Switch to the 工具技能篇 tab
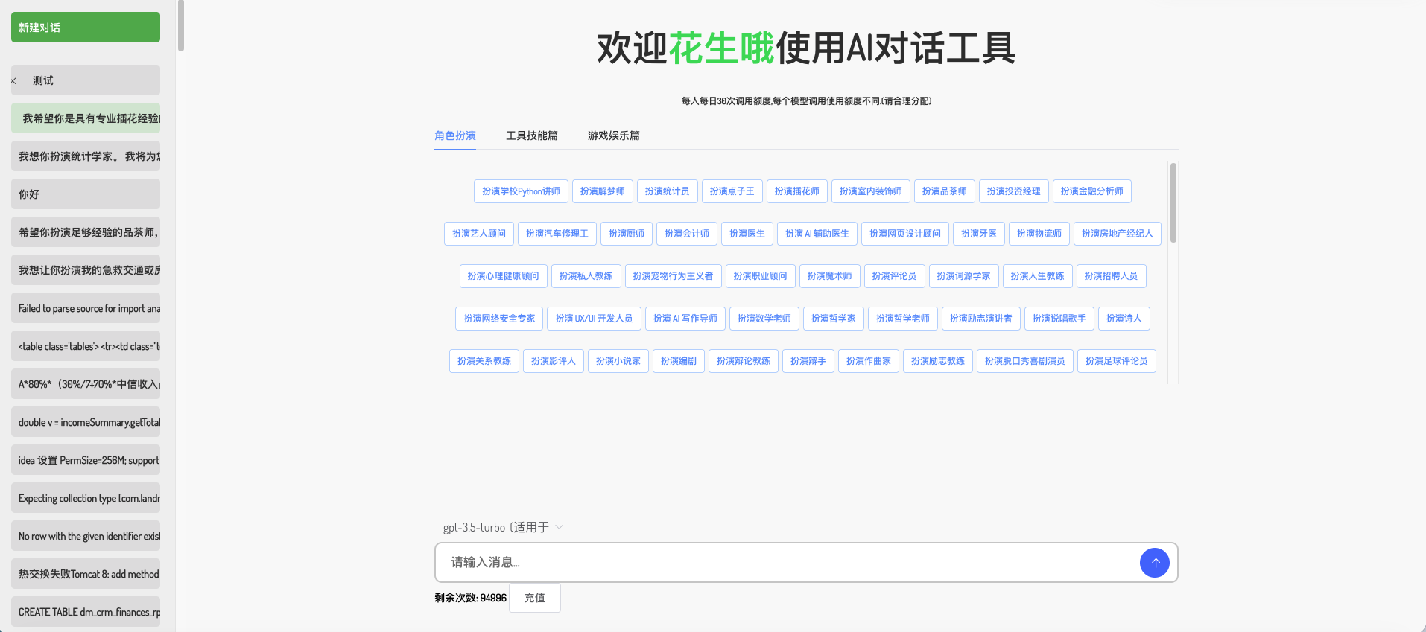The width and height of the screenshot is (1426, 632). tap(531, 135)
